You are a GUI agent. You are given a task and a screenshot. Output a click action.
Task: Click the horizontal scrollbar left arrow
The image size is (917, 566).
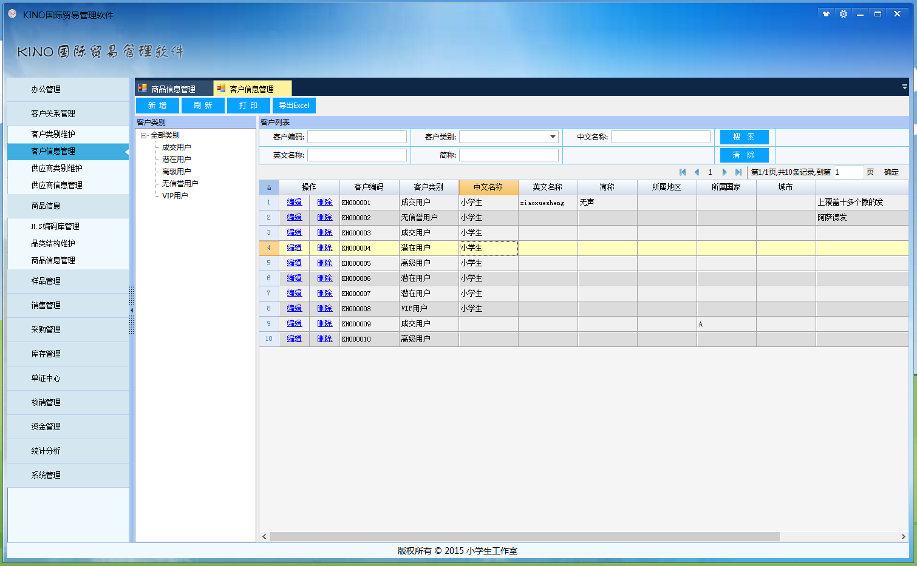(x=264, y=537)
